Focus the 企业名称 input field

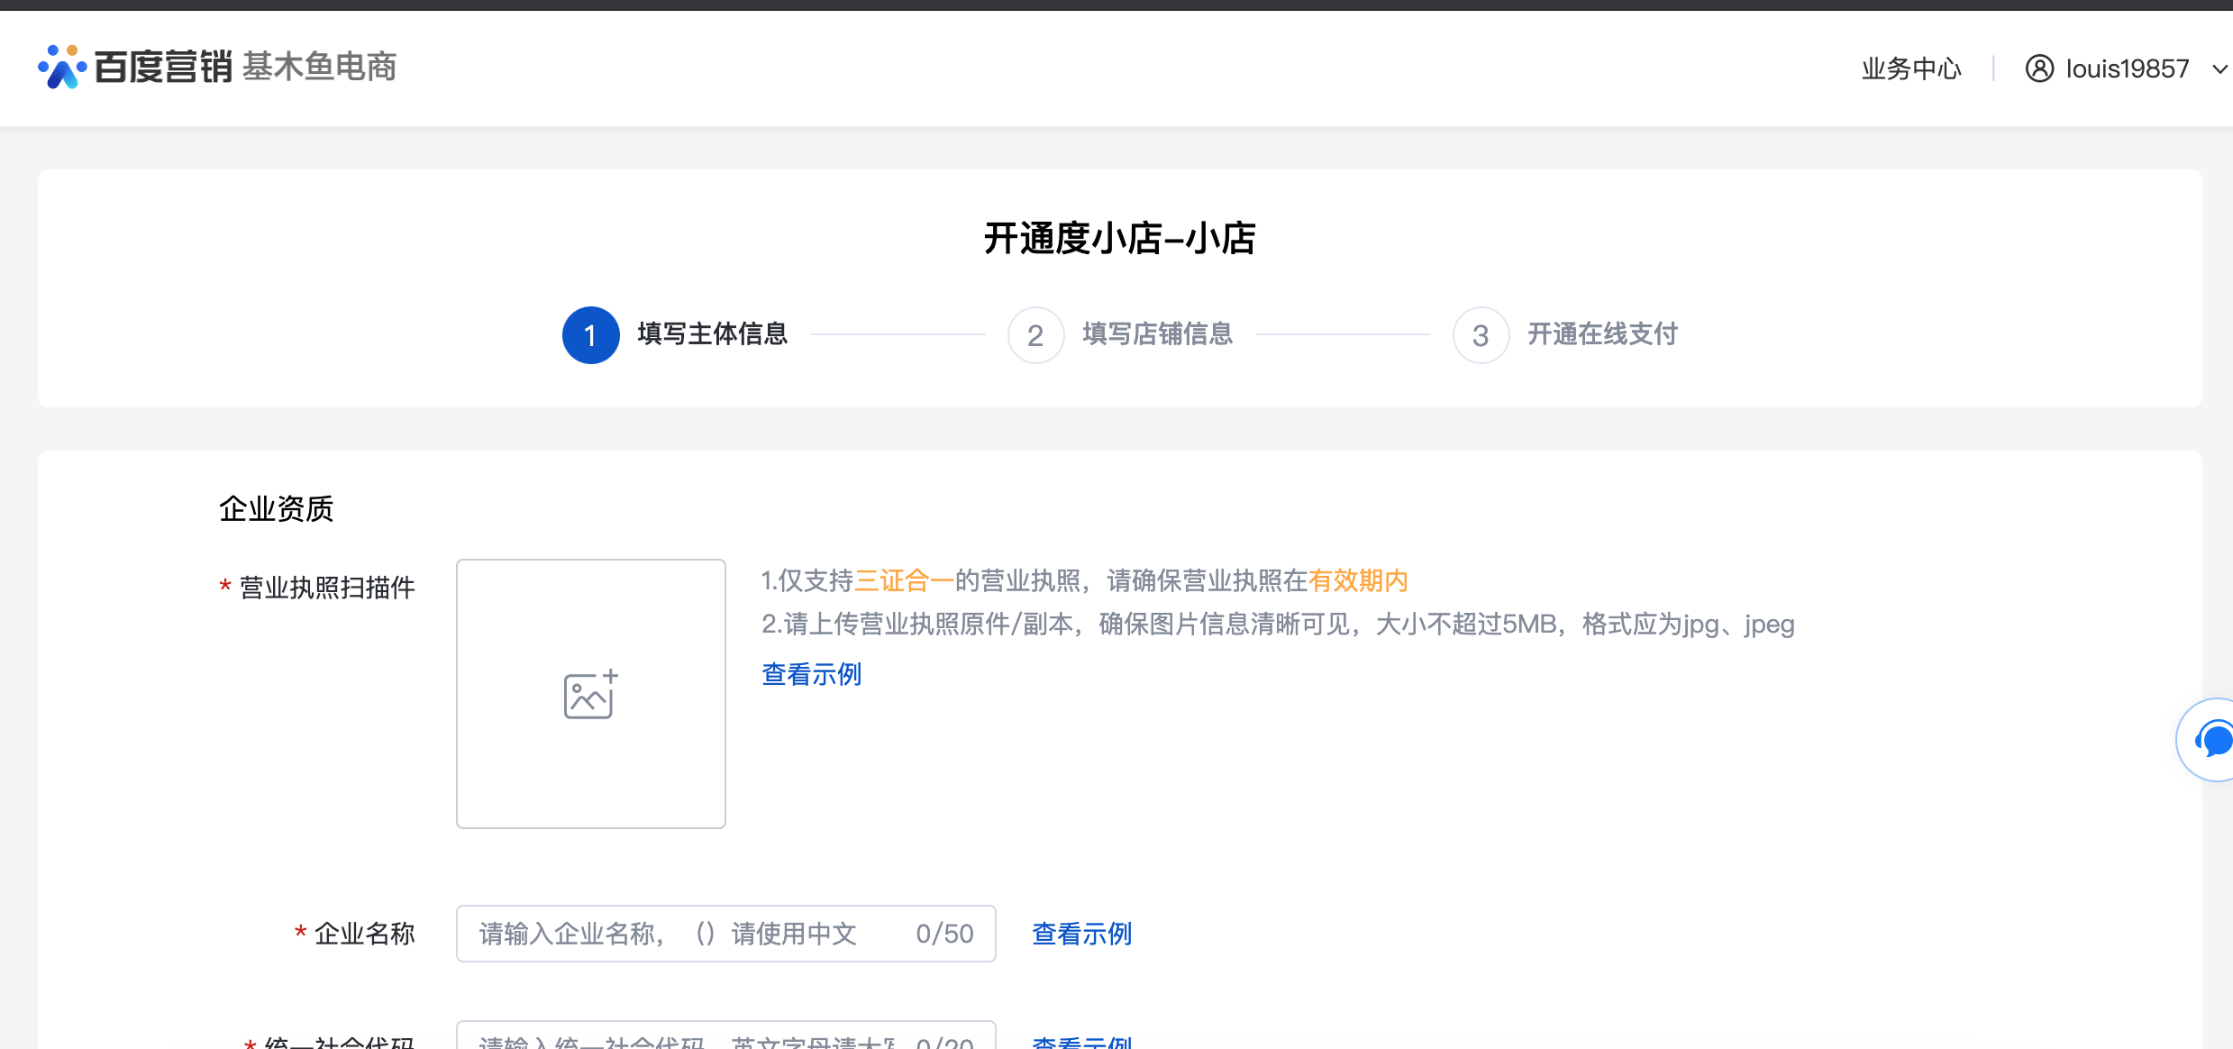(725, 934)
